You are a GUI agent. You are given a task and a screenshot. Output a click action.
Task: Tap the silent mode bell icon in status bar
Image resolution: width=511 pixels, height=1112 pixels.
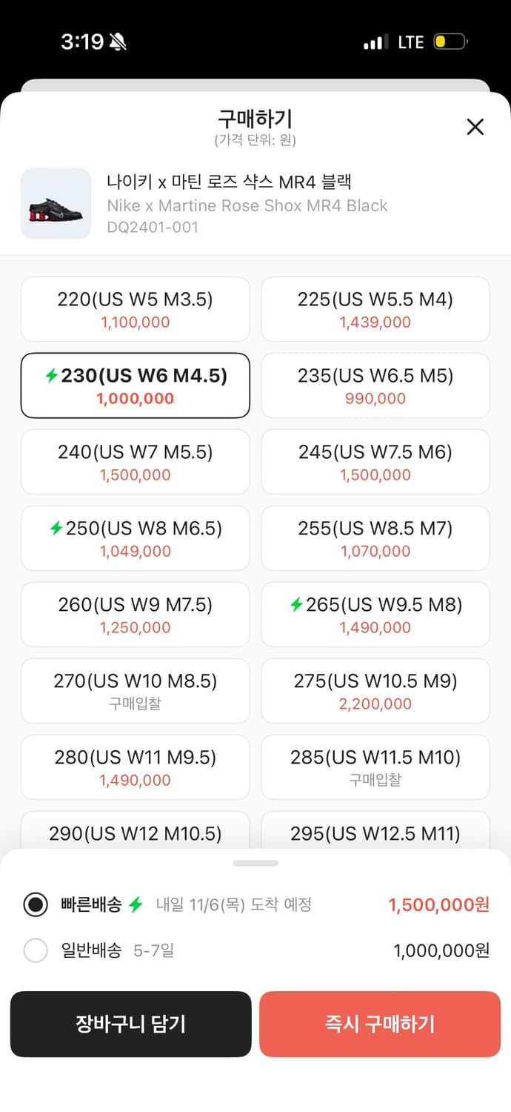coord(118,42)
